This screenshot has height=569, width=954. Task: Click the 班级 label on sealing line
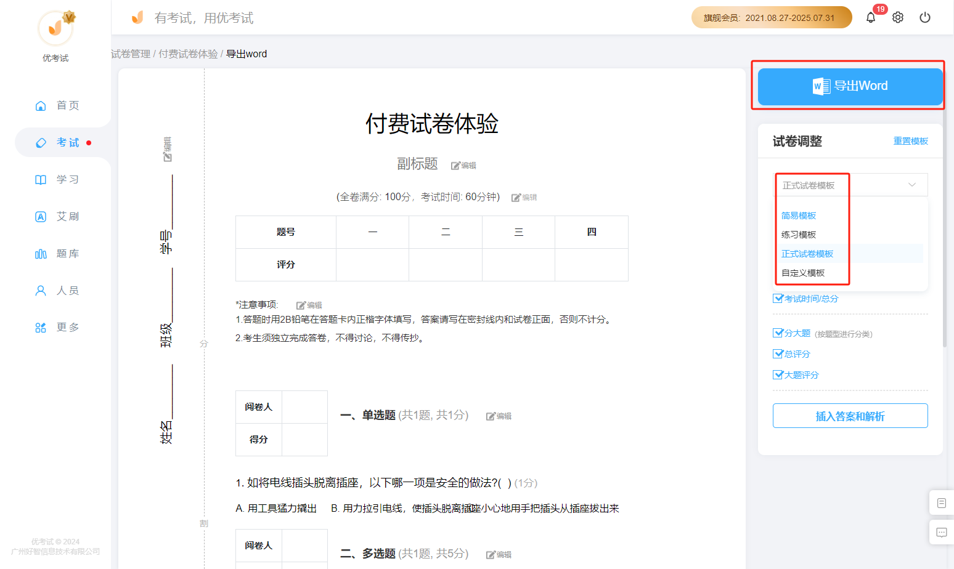[166, 336]
